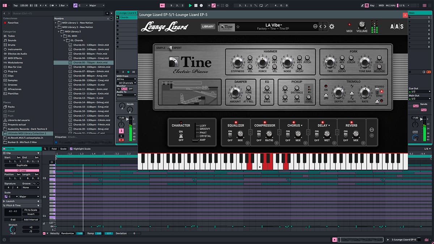Toggle the Tremolo ON/OFF switch
This screenshot has height=244, width=434.
(x=326, y=94)
